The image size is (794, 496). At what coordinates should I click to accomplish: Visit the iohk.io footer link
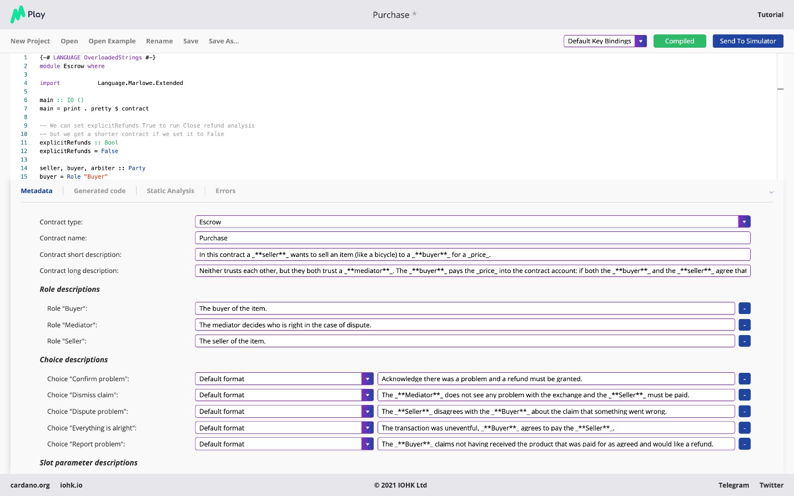pos(71,485)
